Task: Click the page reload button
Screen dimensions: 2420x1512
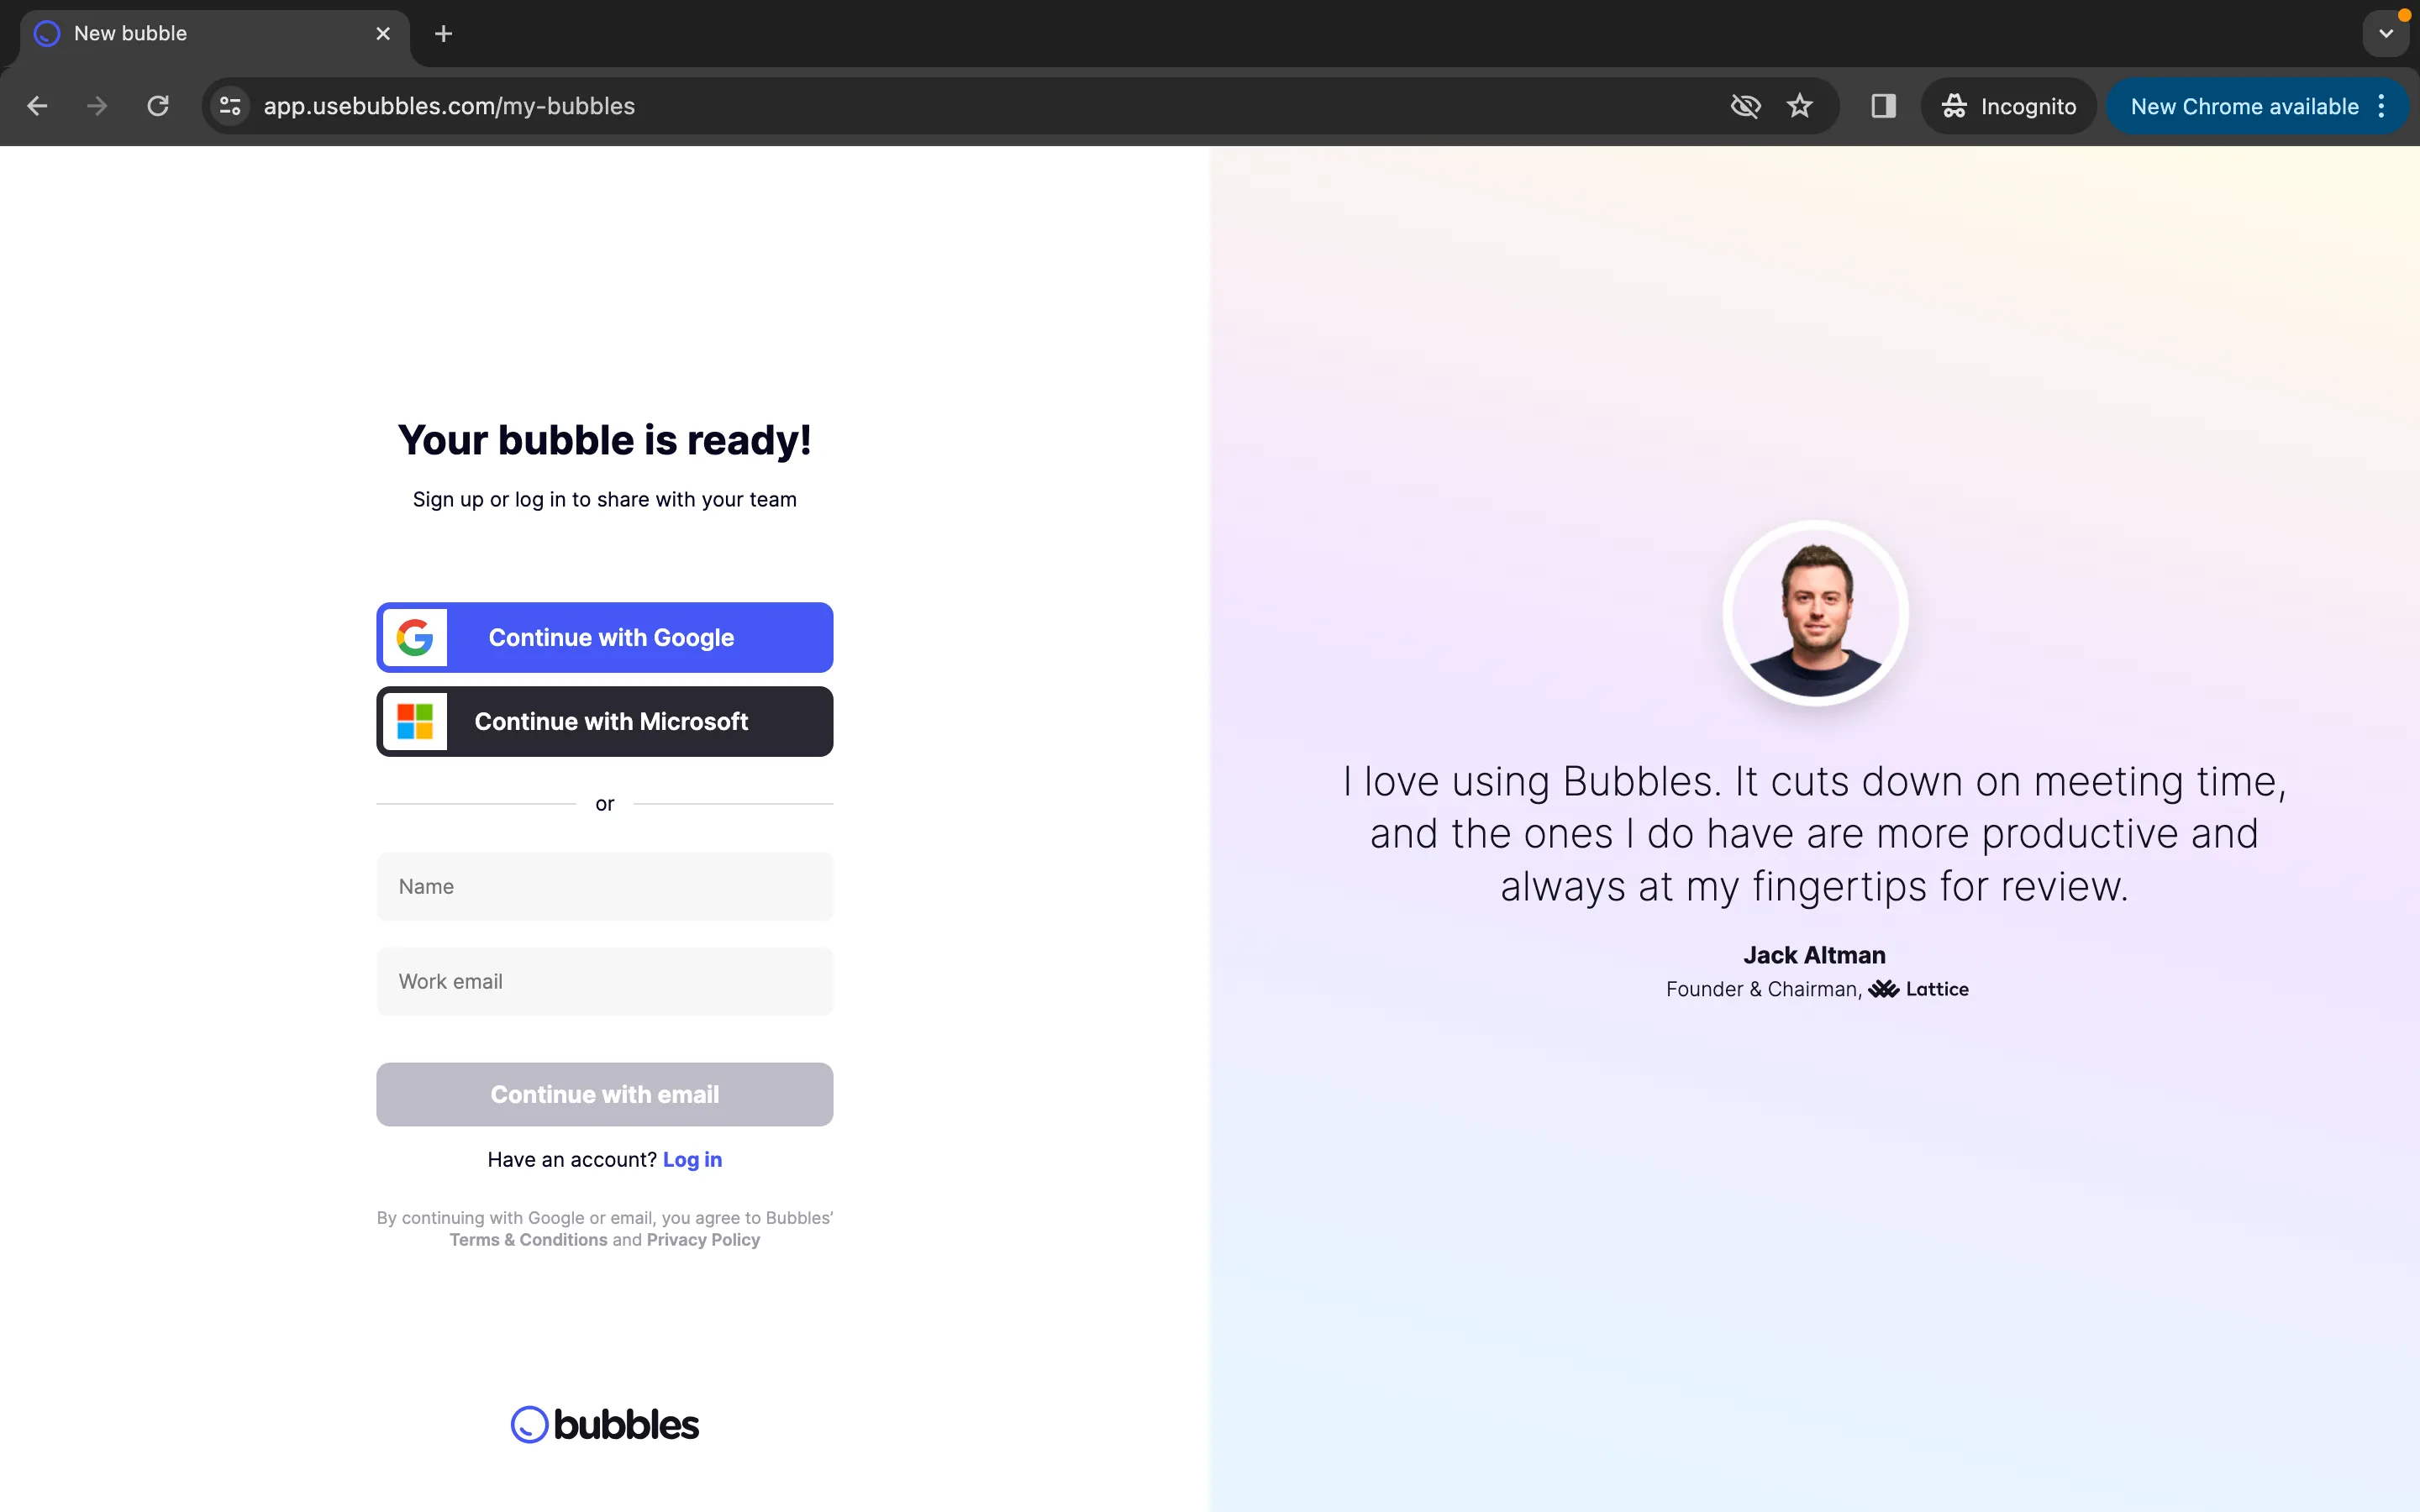Action: [157, 106]
